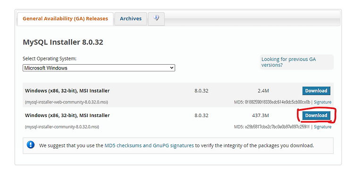Viewport: 354px width, 177px height.
Task: Click the MD5 hash starting with a29b5817
Action: click(x=278, y=127)
